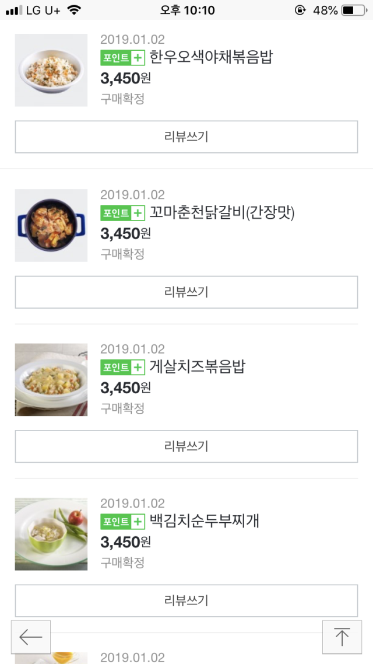Write review for 한우오색야채볶음밥 via 리뷰쓰기
The height and width of the screenshot is (664, 373).
[186, 137]
